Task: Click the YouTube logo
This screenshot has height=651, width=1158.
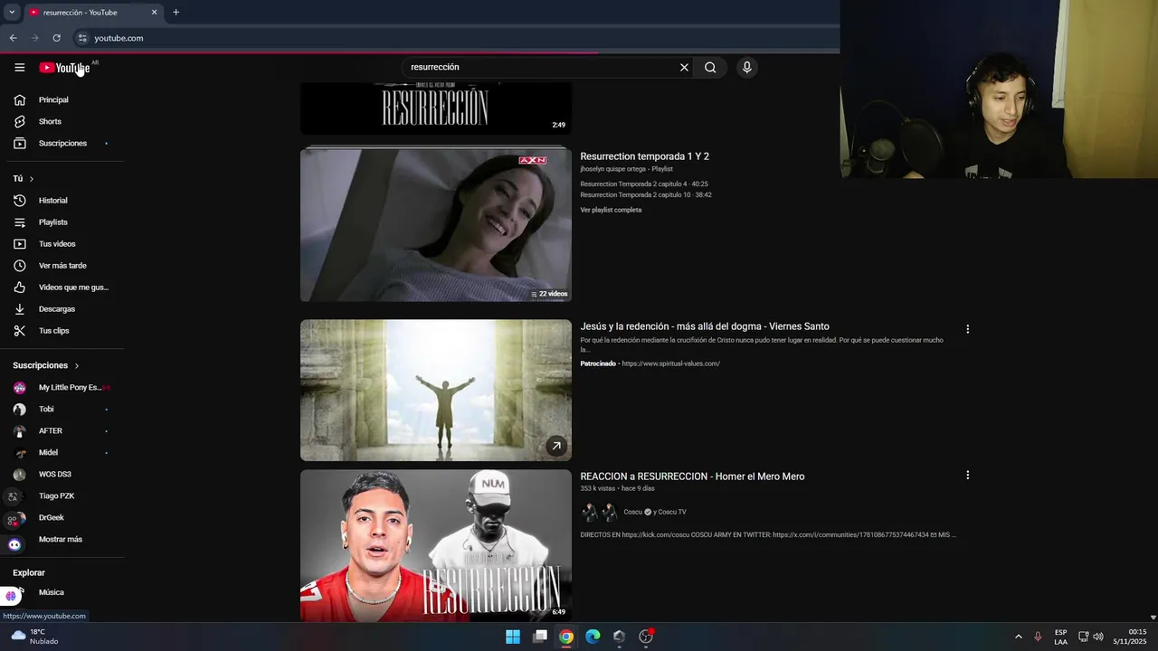Action: tap(64, 68)
